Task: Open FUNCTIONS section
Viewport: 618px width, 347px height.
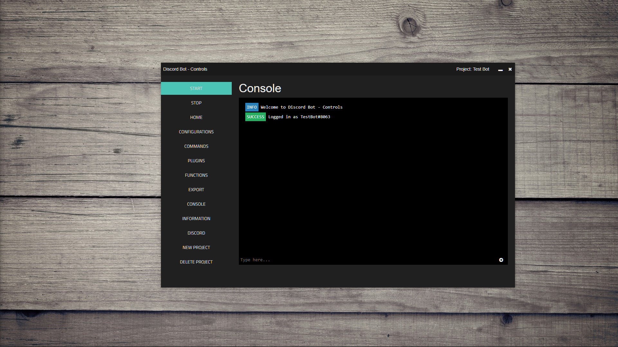Action: pyautogui.click(x=196, y=175)
